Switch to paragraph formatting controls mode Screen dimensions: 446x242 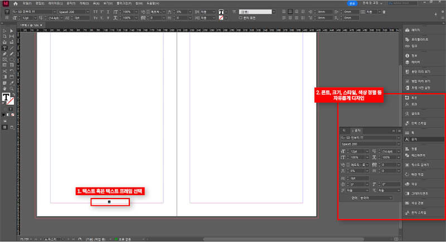tap(7, 18)
